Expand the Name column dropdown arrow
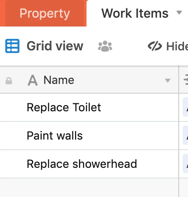Screen dimensions: 188x197 pyautogui.click(x=168, y=80)
